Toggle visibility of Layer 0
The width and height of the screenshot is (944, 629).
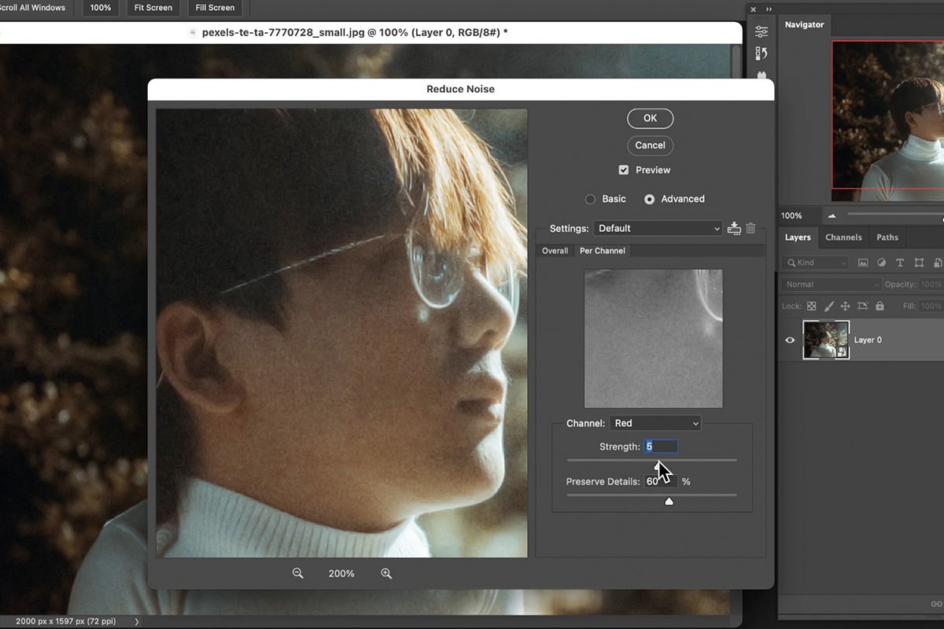click(790, 340)
